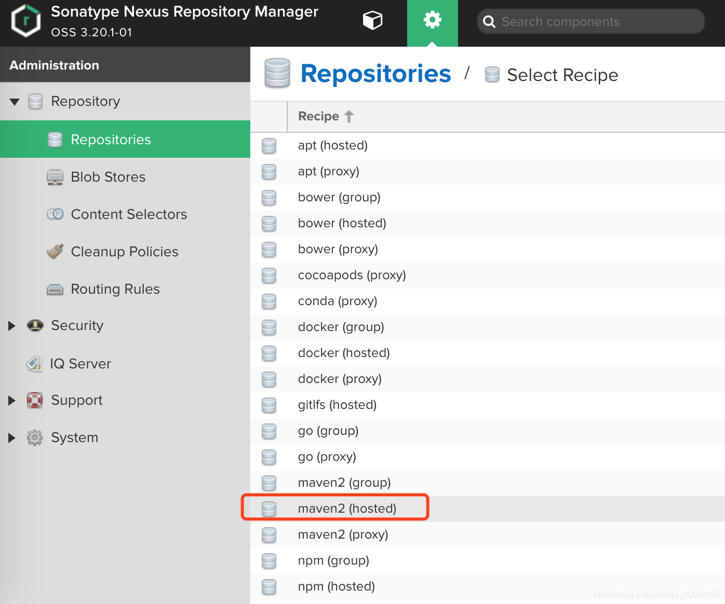The width and height of the screenshot is (725, 604).
Task: Select the npm (hosted) recipe
Action: tap(488, 586)
